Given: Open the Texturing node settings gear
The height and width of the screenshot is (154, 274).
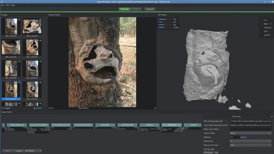Looking at the screenshot, I should (272, 116).
